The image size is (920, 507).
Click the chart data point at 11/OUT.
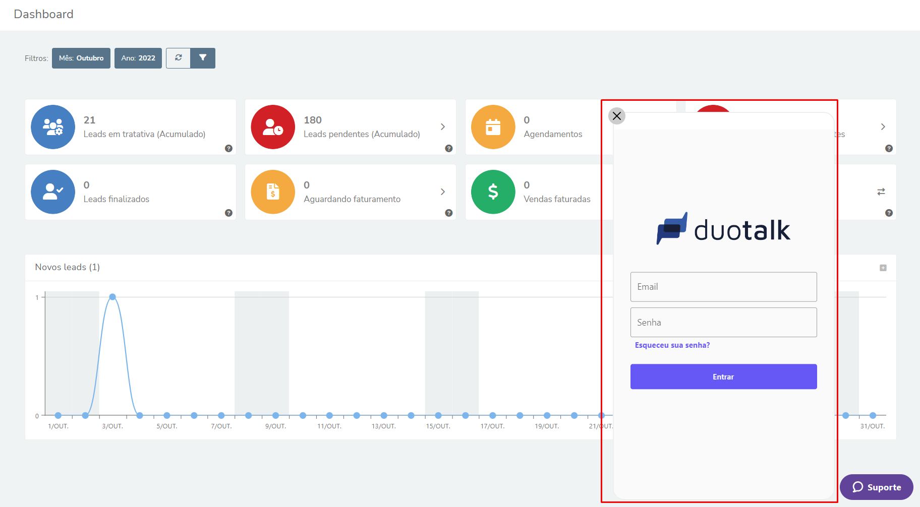pyautogui.click(x=329, y=415)
